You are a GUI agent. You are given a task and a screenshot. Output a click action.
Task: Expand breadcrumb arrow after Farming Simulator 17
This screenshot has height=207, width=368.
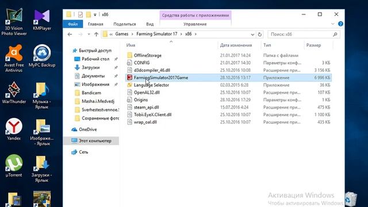tap(181, 34)
